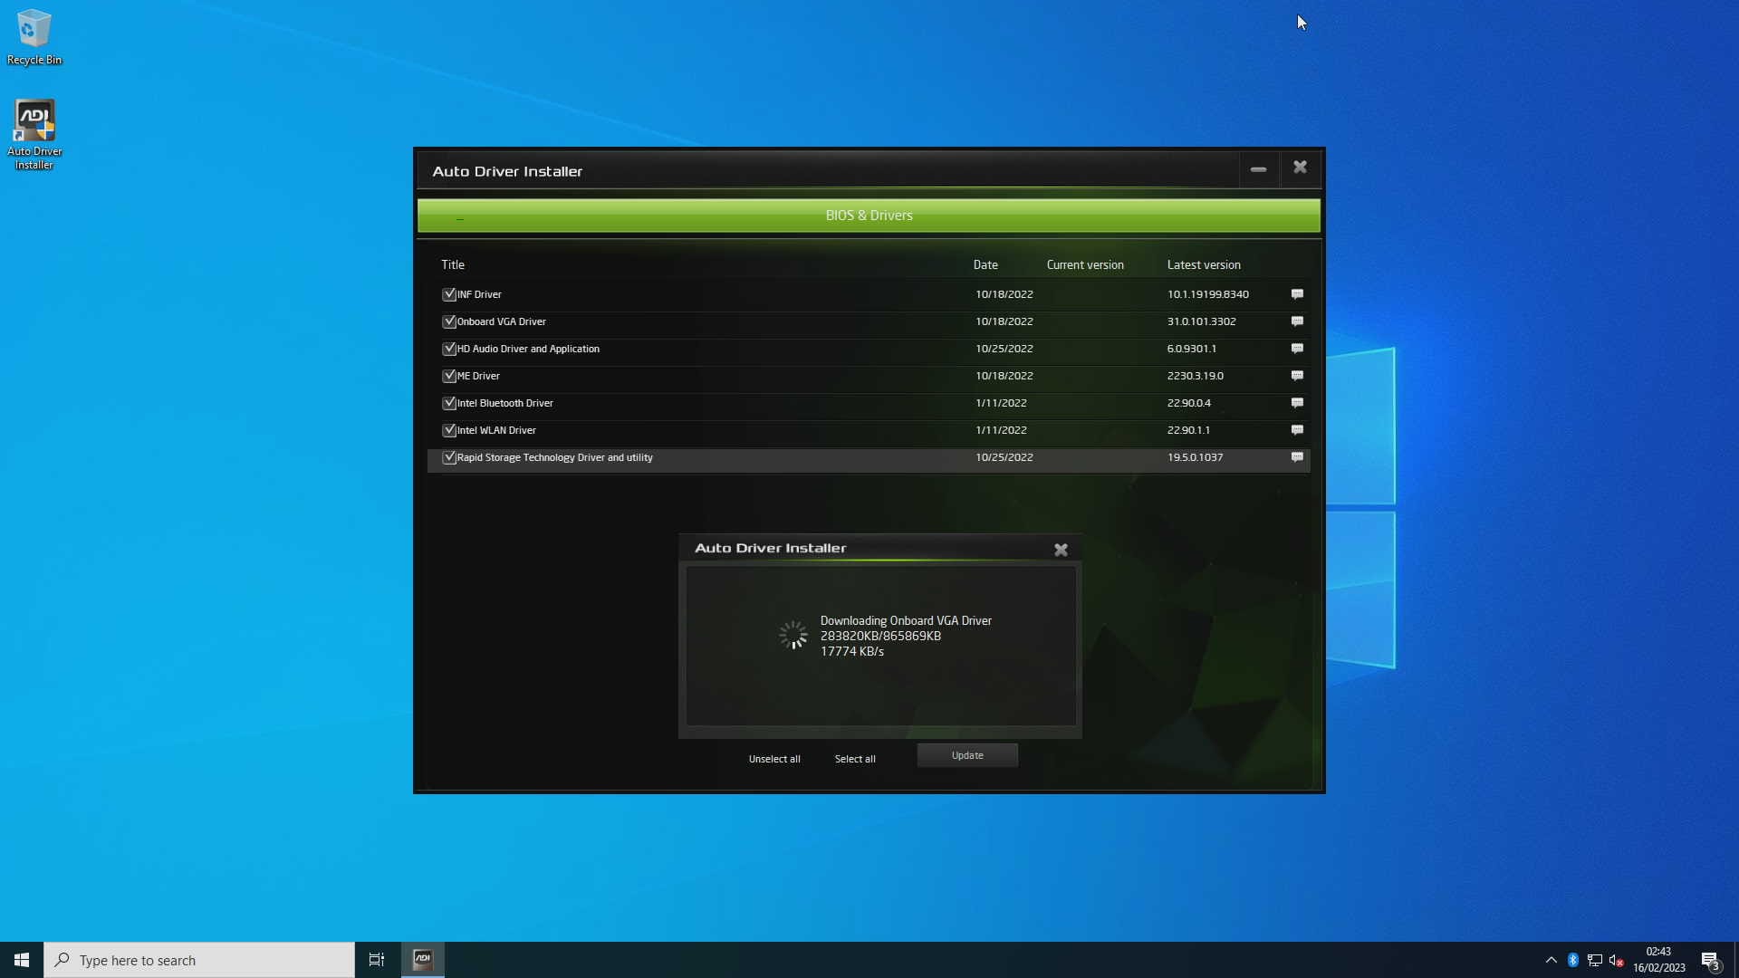Open Task View from the taskbar
Image resolution: width=1739 pixels, height=978 pixels.
[377, 960]
